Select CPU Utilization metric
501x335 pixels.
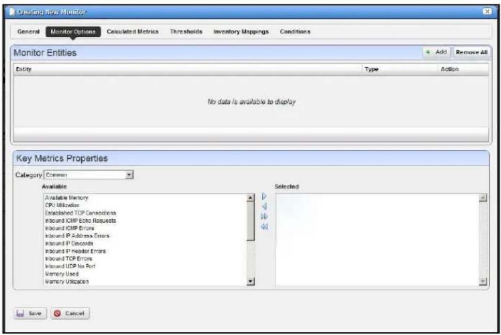tap(62, 206)
